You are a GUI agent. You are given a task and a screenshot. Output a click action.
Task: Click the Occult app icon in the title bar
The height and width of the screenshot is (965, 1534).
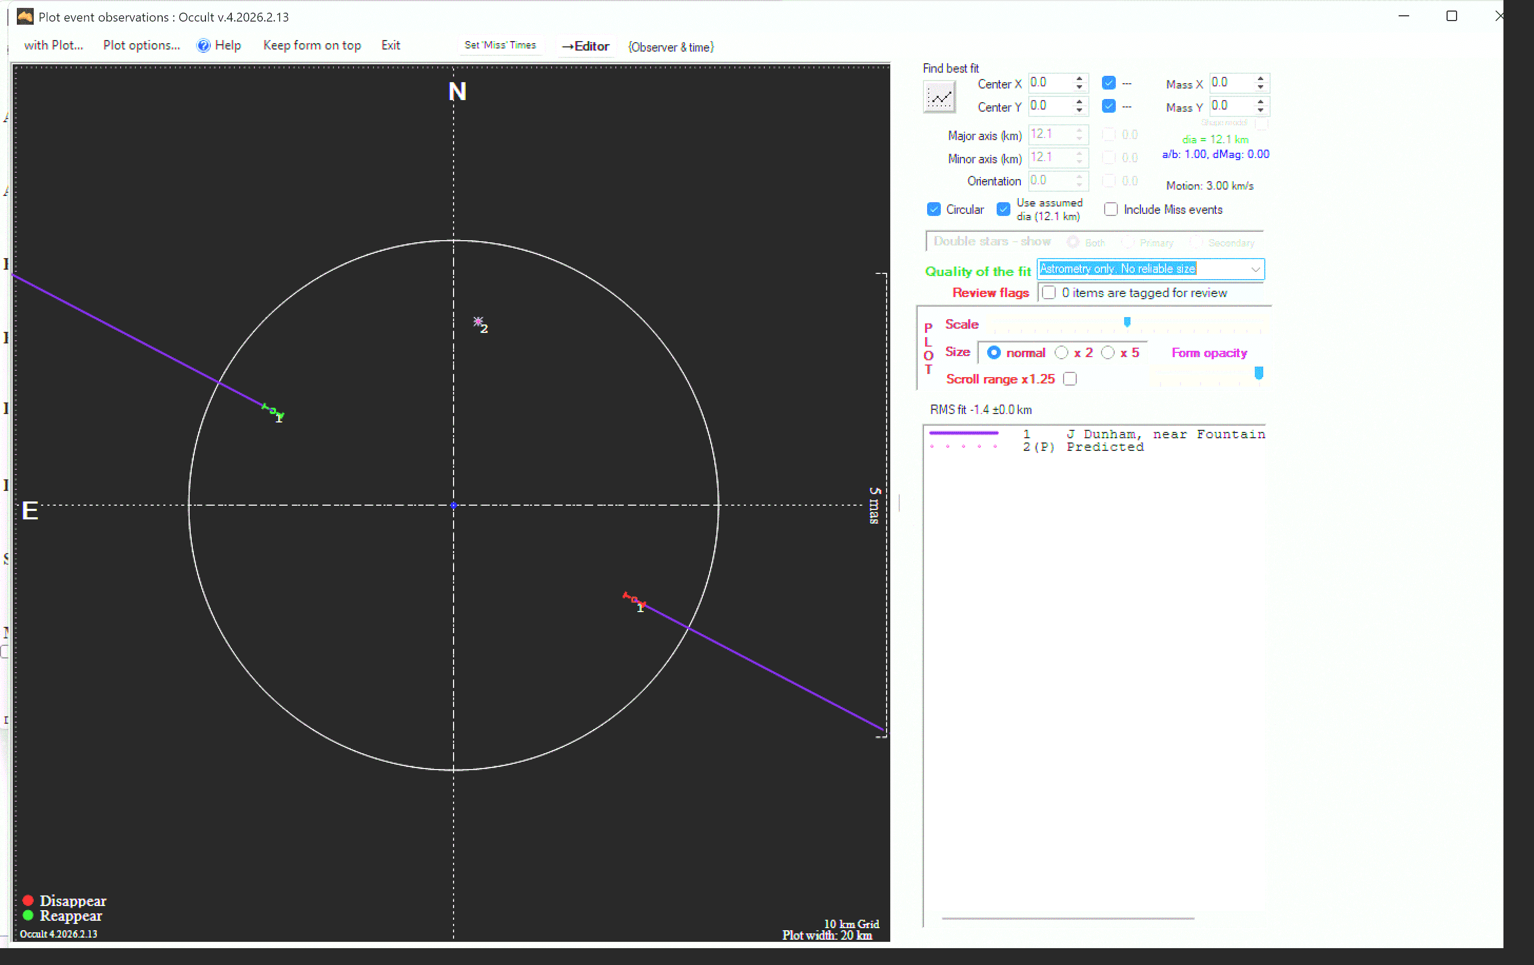[x=25, y=16]
